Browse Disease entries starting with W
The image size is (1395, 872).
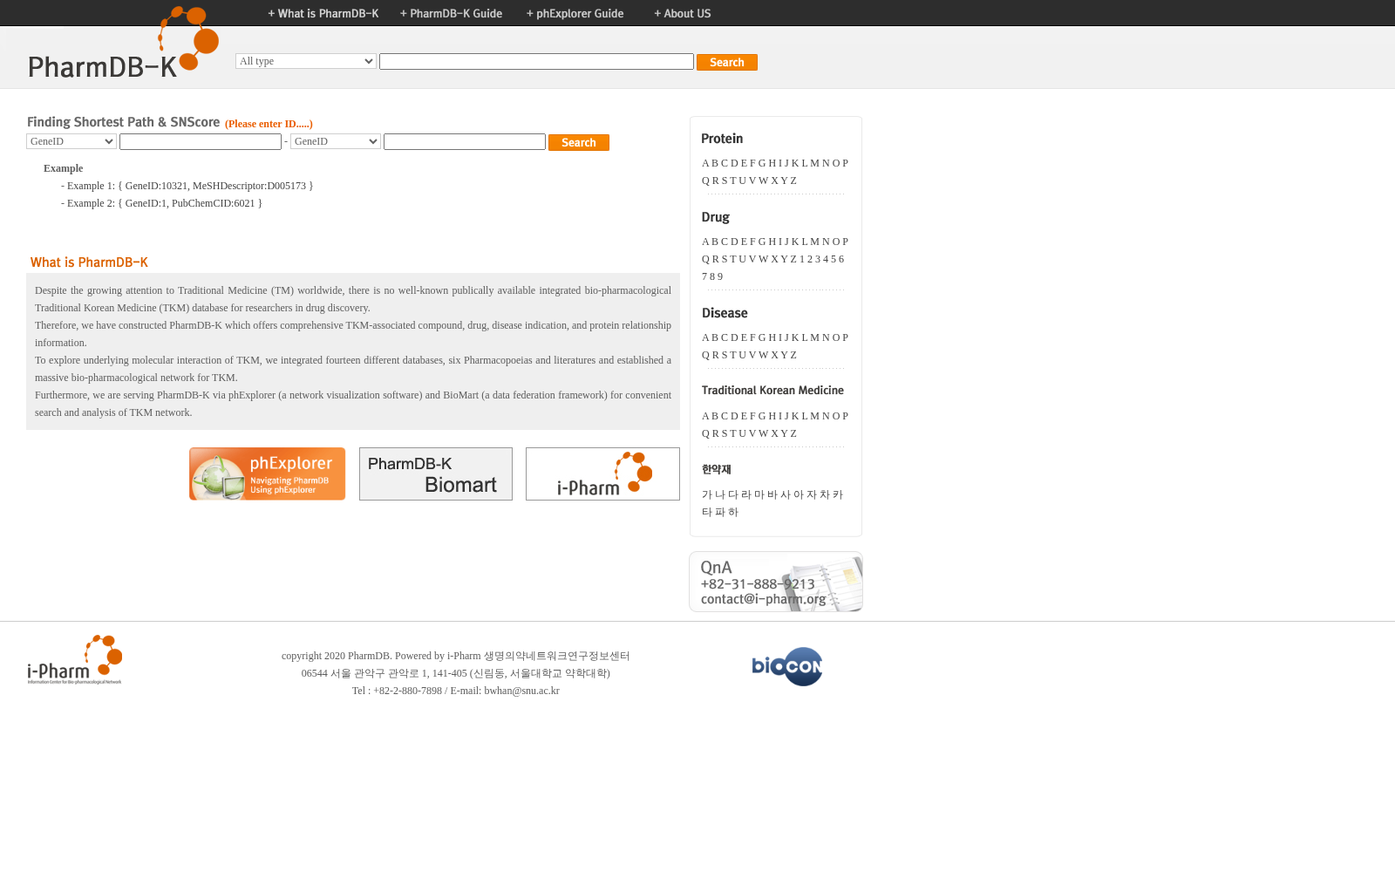(x=764, y=355)
